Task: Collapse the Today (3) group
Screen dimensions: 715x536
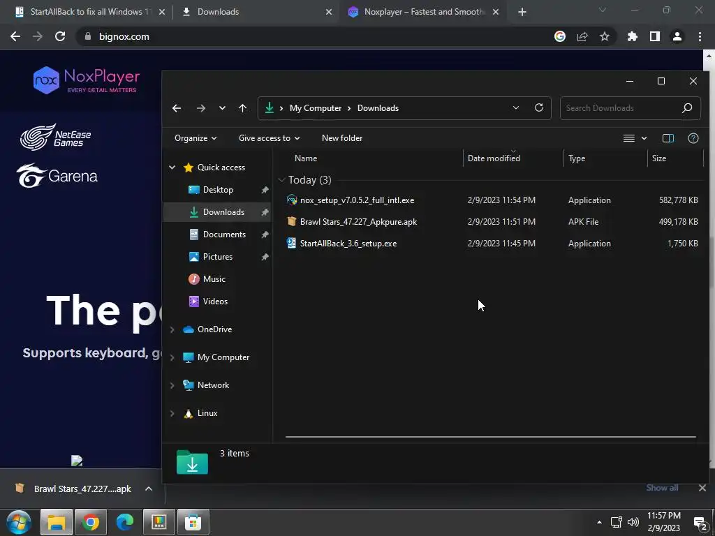Action: point(282,180)
